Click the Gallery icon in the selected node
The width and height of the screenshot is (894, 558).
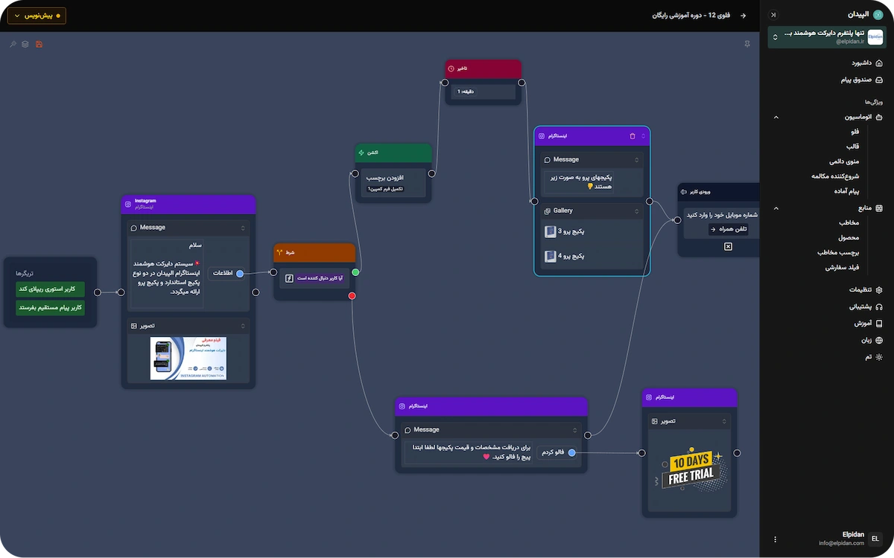(x=548, y=211)
